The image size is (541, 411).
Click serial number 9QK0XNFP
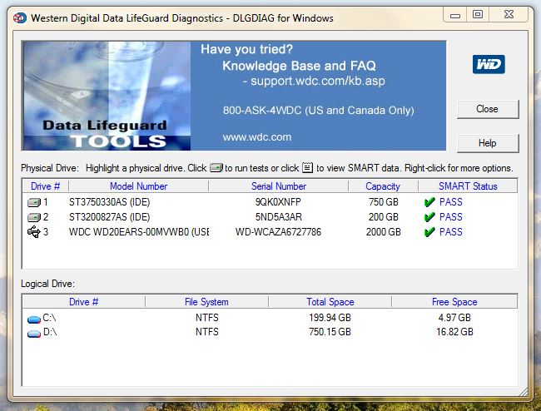click(278, 202)
